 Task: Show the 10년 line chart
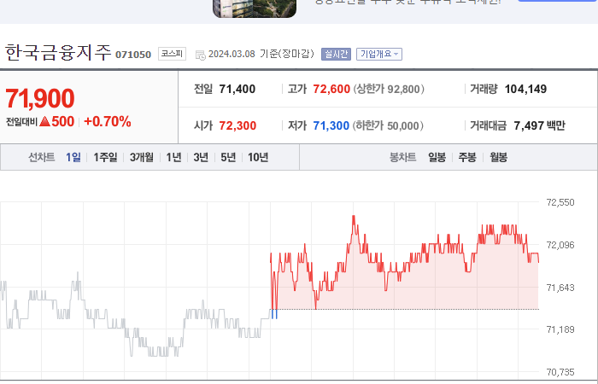(258, 157)
